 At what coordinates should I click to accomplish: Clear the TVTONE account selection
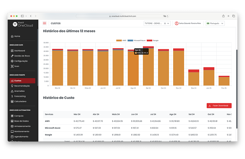pyautogui.click(x=165, y=23)
